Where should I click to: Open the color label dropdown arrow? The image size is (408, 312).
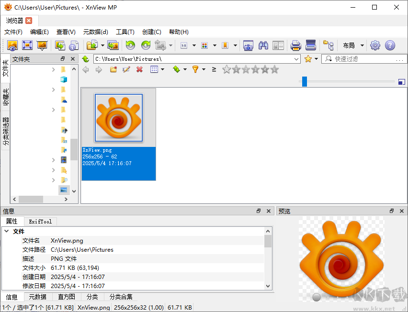(215, 45)
